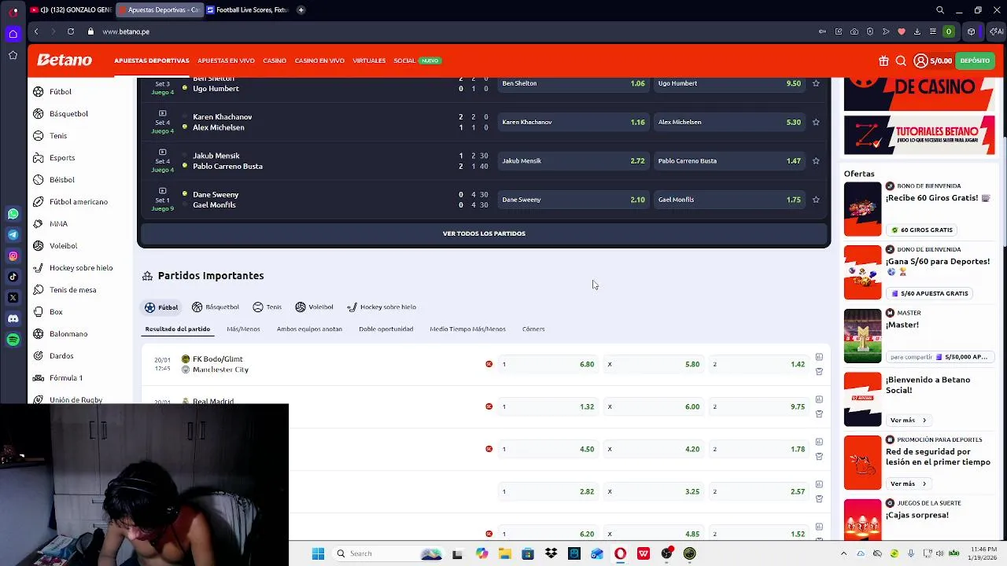
Task: Open Spotify in the Opera sidebar
Action: pos(13,340)
